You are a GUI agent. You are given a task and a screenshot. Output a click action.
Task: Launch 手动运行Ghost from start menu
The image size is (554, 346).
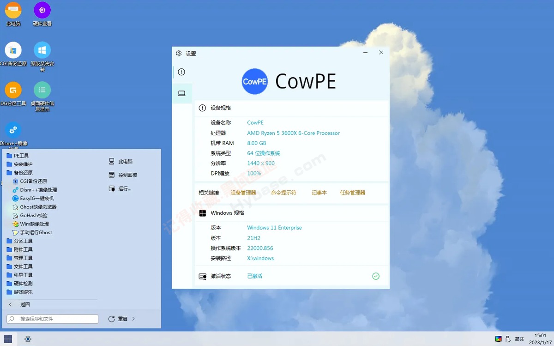(x=32, y=232)
